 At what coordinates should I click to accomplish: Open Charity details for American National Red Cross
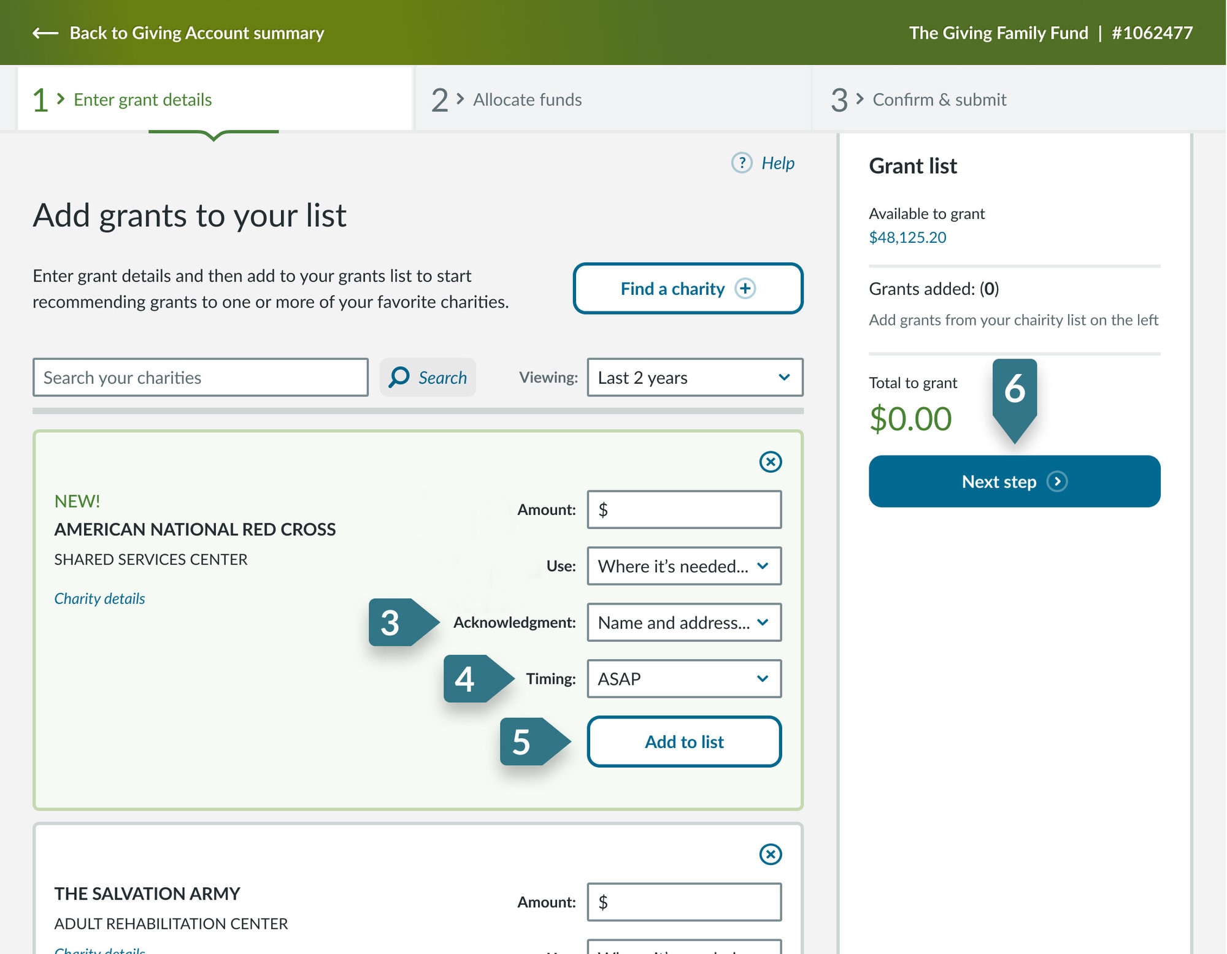pyautogui.click(x=99, y=598)
